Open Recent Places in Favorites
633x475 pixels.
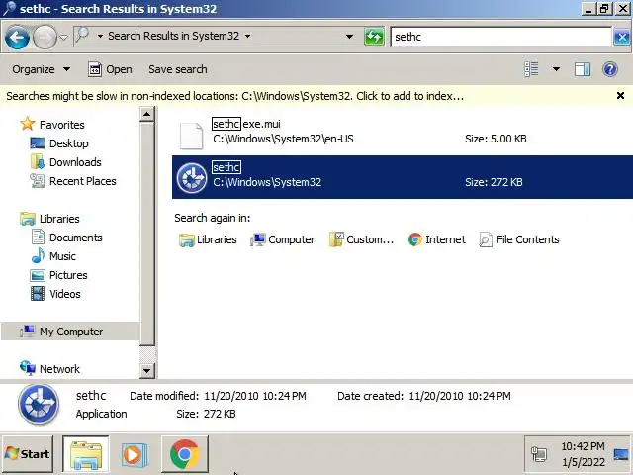82,181
